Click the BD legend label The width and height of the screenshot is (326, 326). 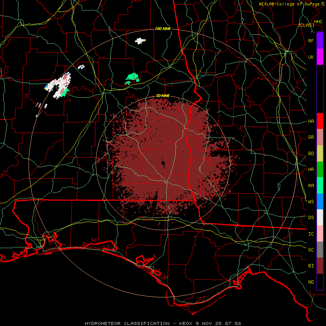pyautogui.click(x=311, y=154)
